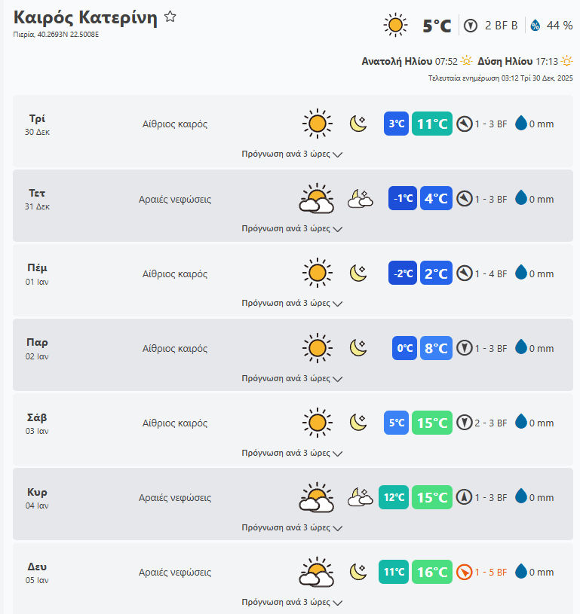Click the Σάβ 03 Ιαν day label
This screenshot has height=614, width=580.
37,423
